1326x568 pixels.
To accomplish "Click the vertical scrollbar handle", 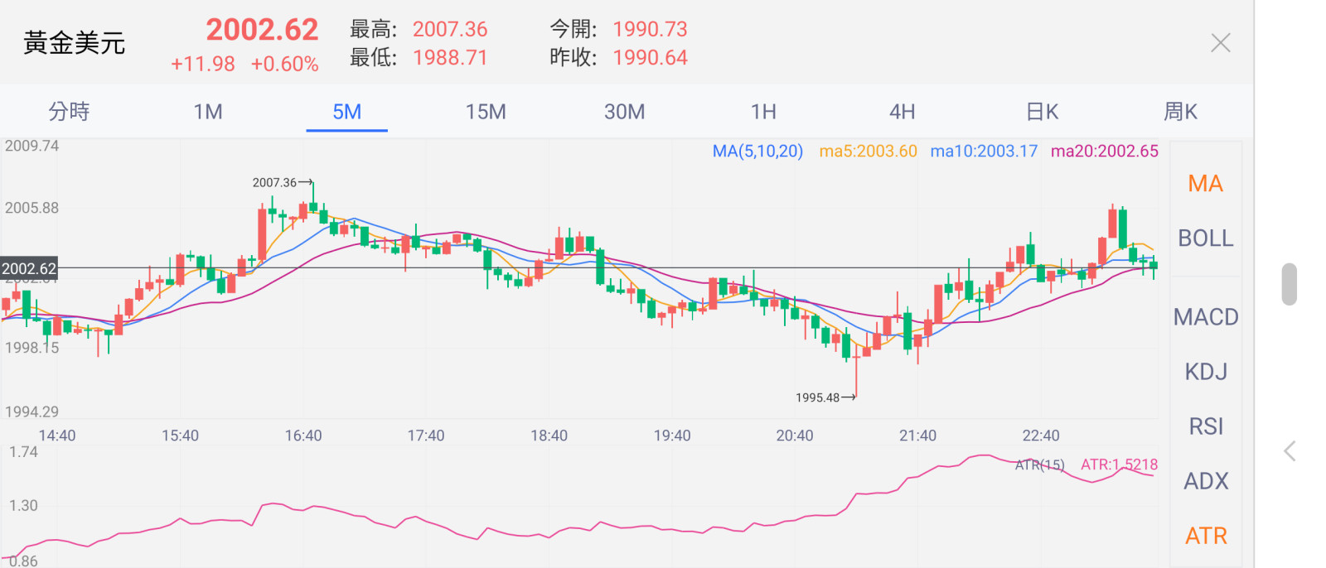I will point(1289,284).
